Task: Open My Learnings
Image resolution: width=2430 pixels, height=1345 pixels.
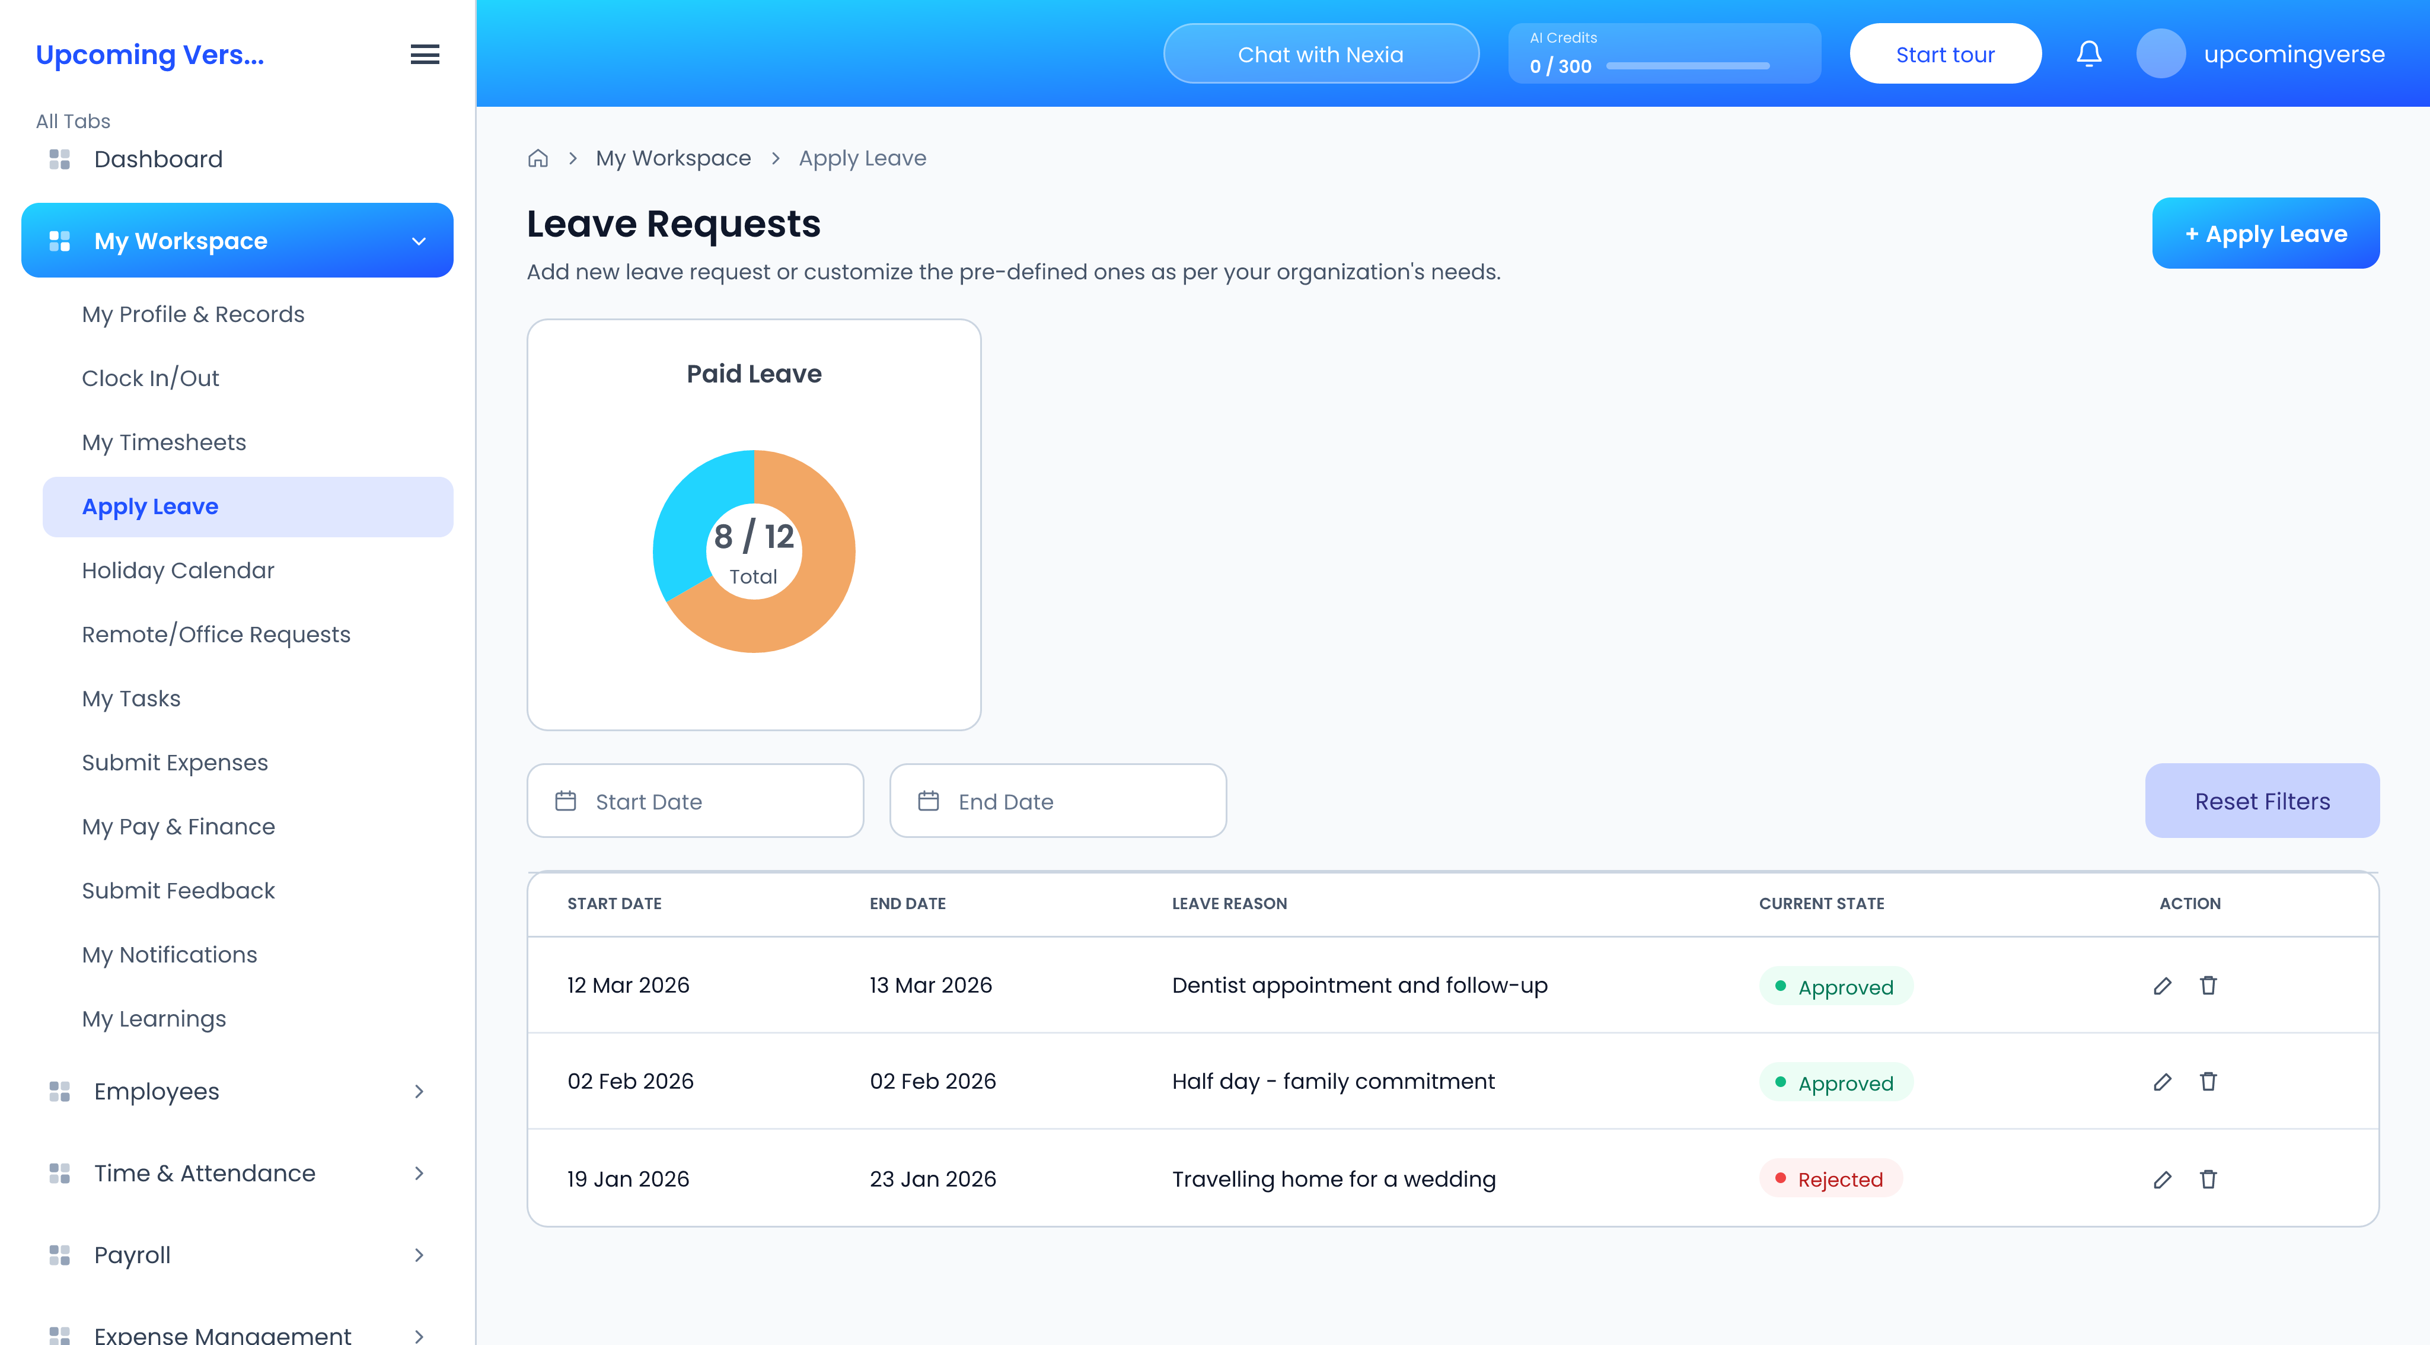Action: pos(154,1019)
